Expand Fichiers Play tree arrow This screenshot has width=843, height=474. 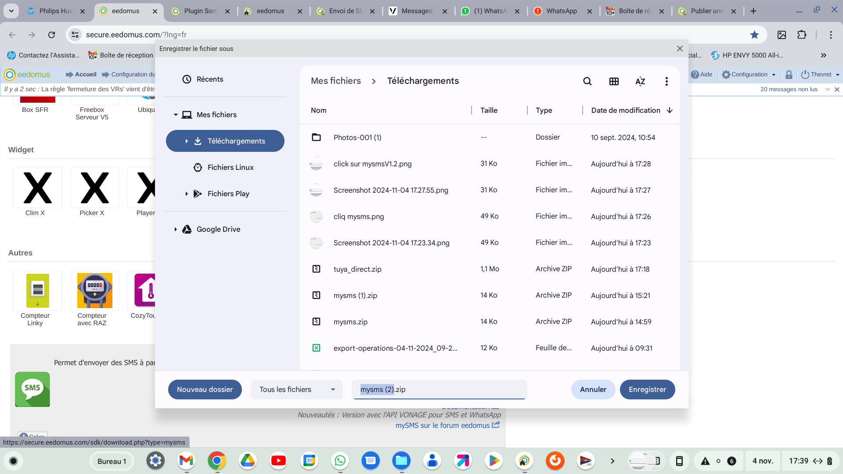coord(187,194)
